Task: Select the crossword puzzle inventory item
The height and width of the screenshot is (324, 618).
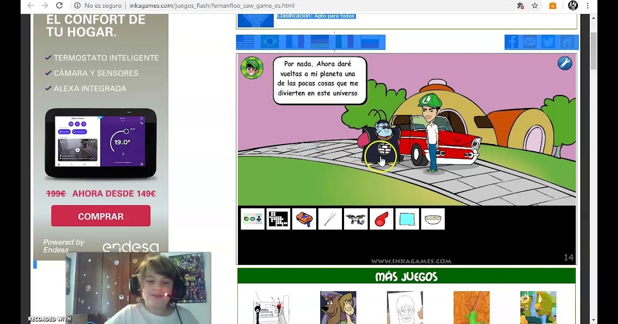Action: click(279, 219)
